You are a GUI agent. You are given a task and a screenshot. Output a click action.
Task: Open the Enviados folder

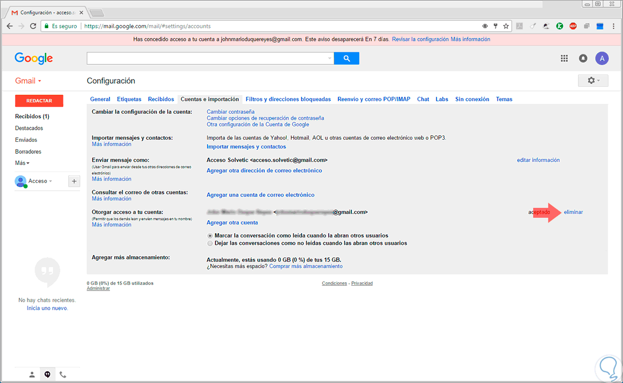pyautogui.click(x=26, y=140)
